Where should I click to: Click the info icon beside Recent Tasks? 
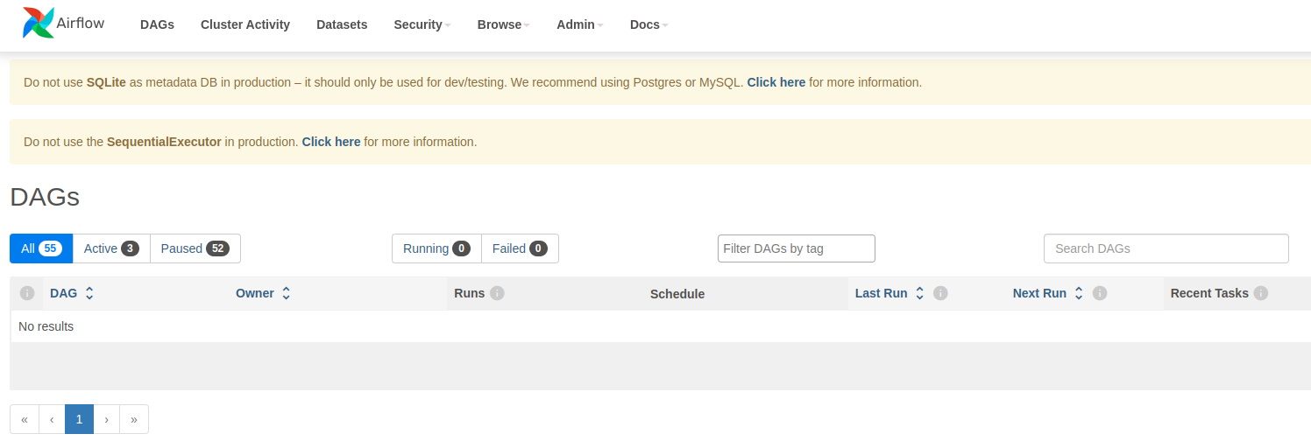pos(1261,293)
